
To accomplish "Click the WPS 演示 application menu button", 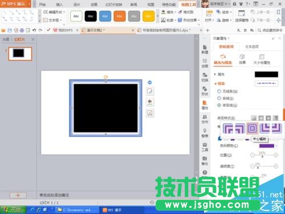I will (x=15, y=4).
